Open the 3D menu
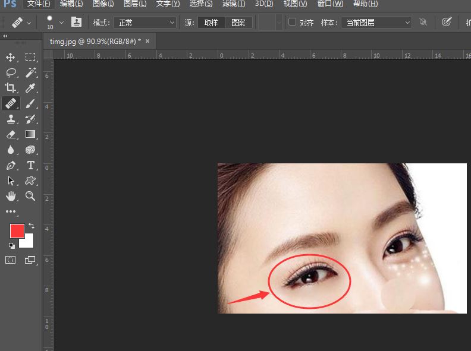 (x=264, y=4)
